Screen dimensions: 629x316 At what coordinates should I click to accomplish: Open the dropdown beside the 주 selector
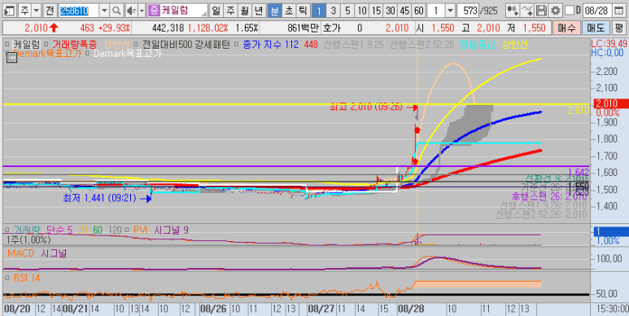pos(37,11)
